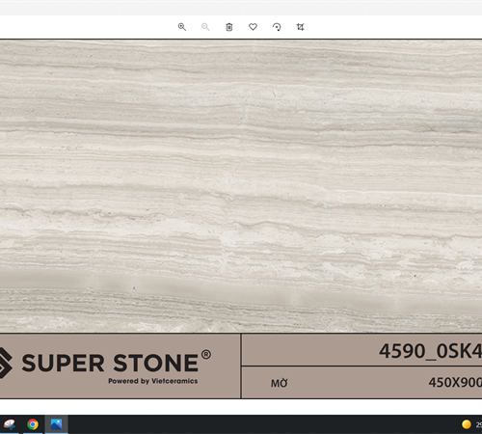Click the 4590_0SK4 product code
This screenshot has width=482, height=434.
point(430,351)
